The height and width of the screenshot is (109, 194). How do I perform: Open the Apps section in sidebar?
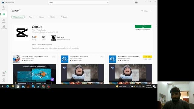pos(4,15)
